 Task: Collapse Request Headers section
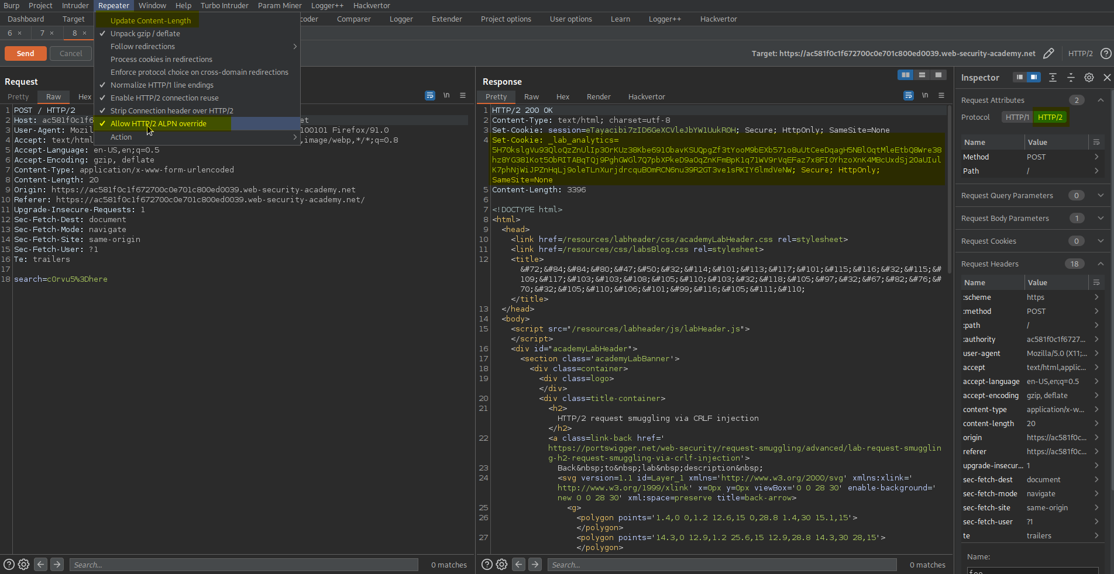pos(1101,264)
